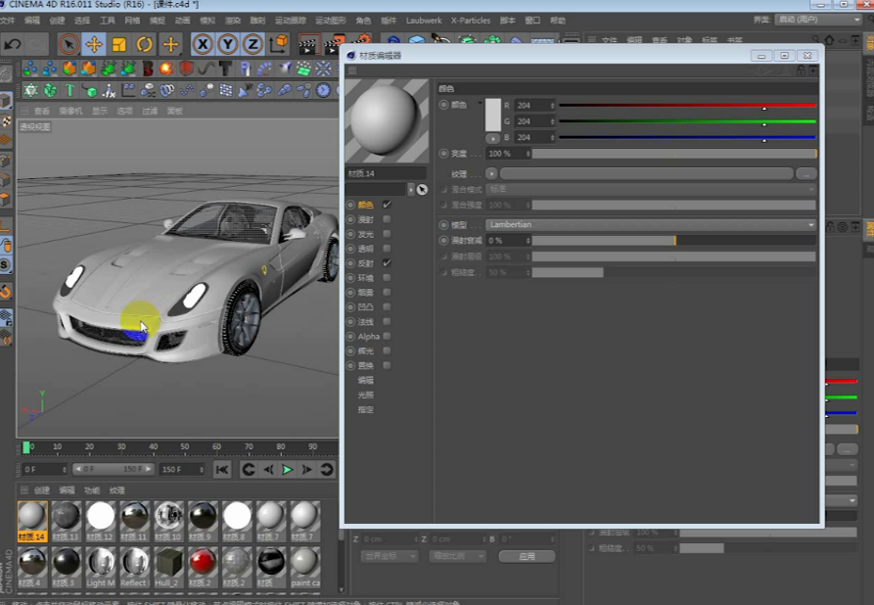Image resolution: width=874 pixels, height=605 pixels.
Task: Enable the 环境 channel checkbox
Action: [x=387, y=278]
